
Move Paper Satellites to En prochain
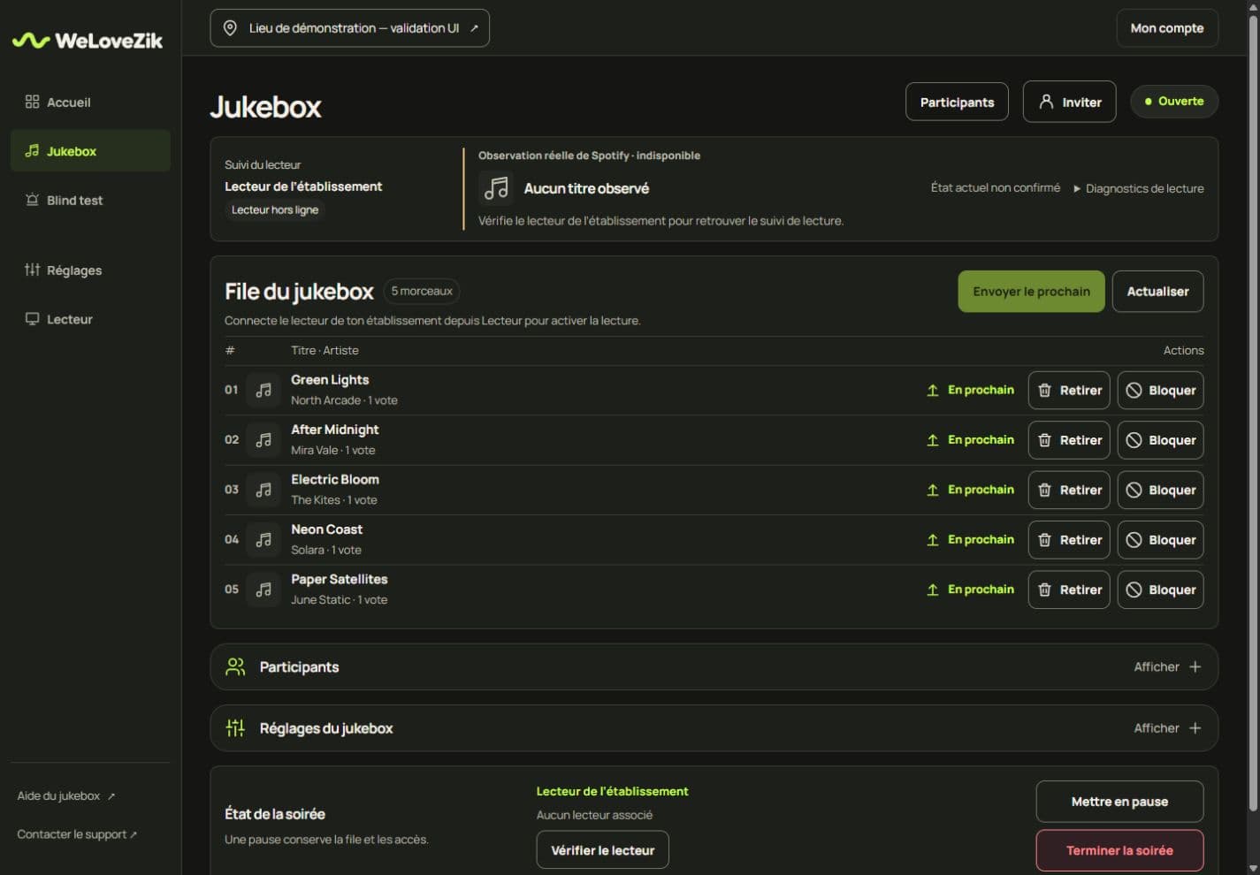click(x=970, y=590)
